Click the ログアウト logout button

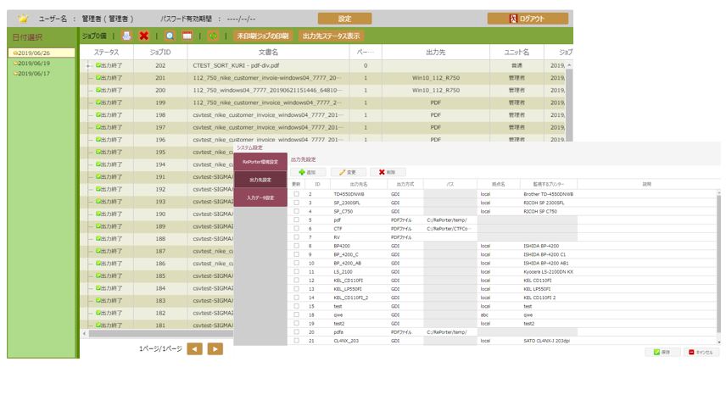pyautogui.click(x=528, y=19)
